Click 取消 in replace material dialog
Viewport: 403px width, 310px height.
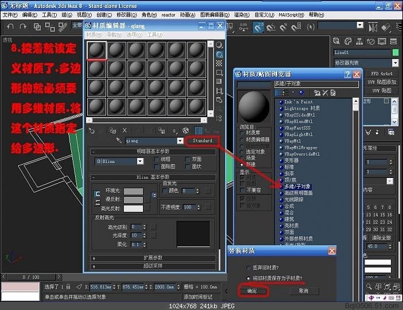(x=304, y=290)
